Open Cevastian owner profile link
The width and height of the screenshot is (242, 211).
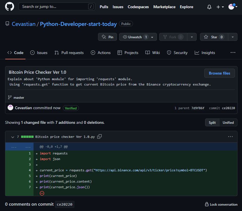click(x=24, y=24)
